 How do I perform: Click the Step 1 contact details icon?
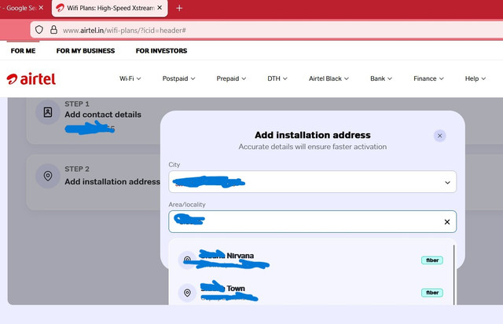48,112
